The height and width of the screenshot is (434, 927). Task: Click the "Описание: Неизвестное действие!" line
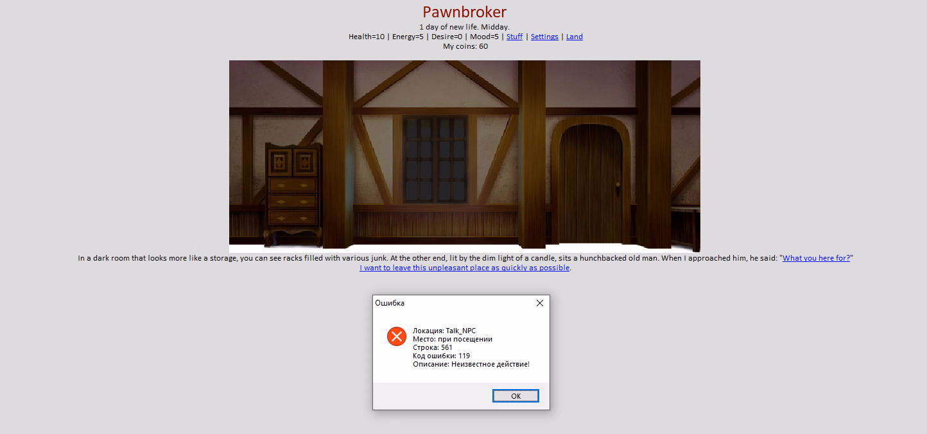click(x=471, y=364)
